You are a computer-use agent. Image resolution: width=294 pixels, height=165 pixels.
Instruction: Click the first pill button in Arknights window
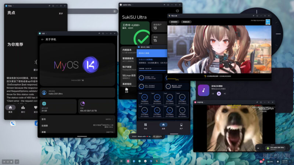click(174, 22)
